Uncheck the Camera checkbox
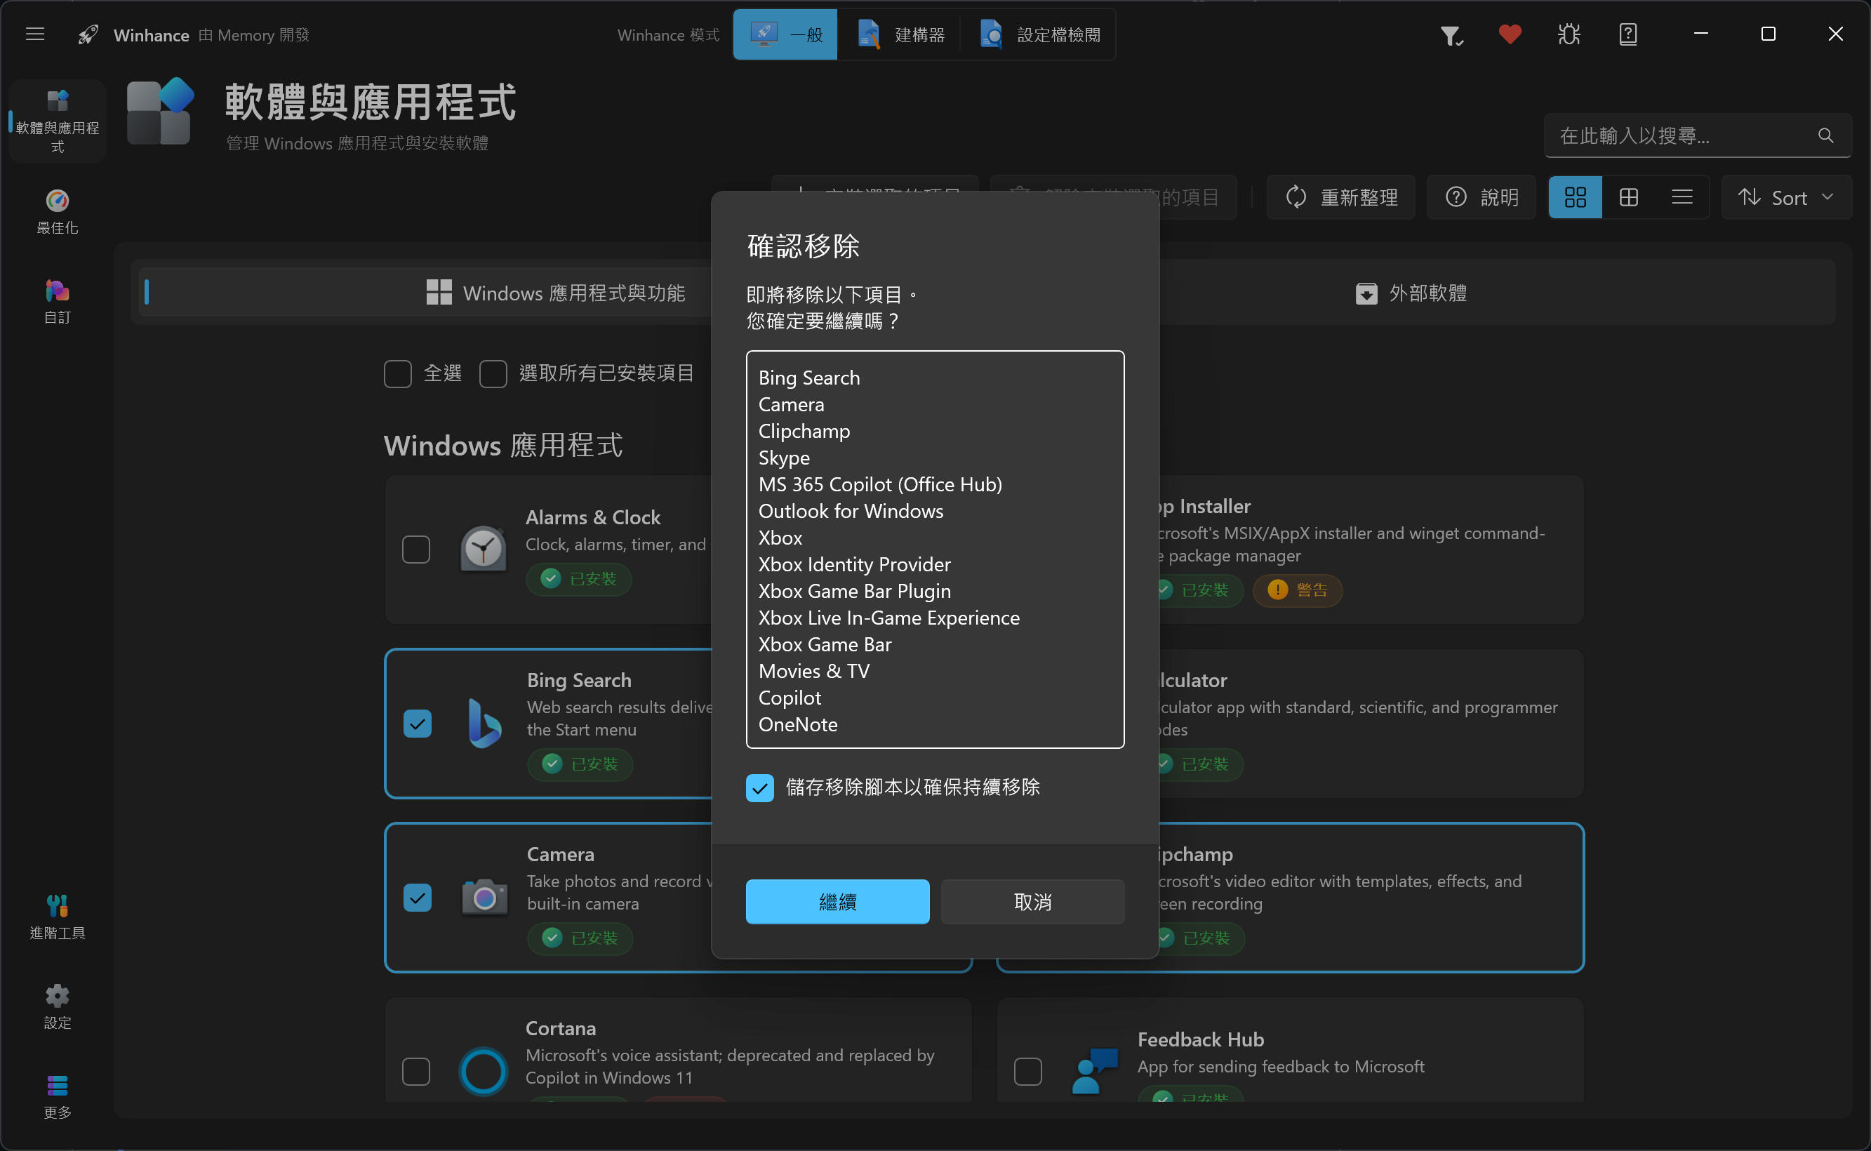1871x1151 pixels. [x=417, y=898]
